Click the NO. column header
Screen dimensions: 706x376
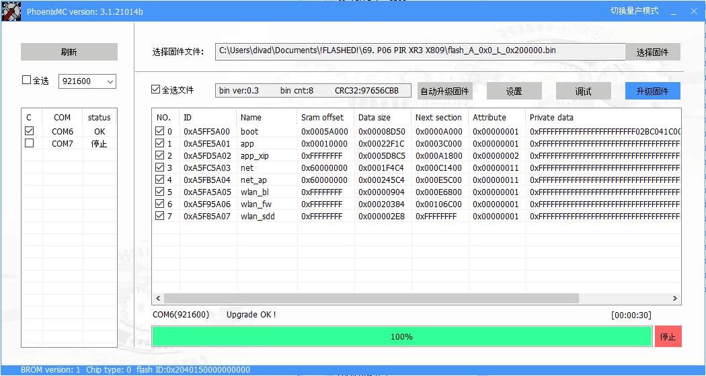click(165, 118)
